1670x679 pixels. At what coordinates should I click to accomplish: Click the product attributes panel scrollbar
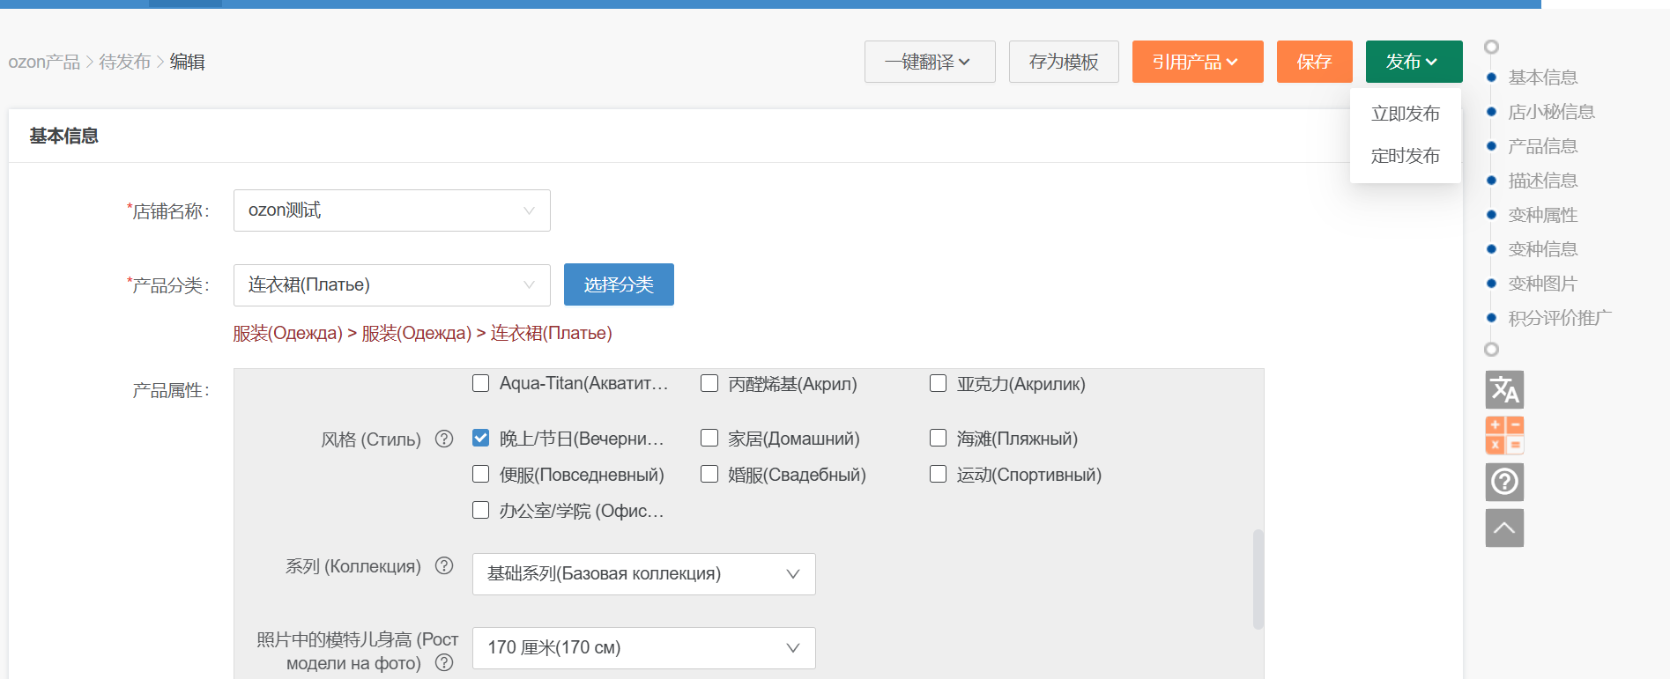pos(1258,579)
